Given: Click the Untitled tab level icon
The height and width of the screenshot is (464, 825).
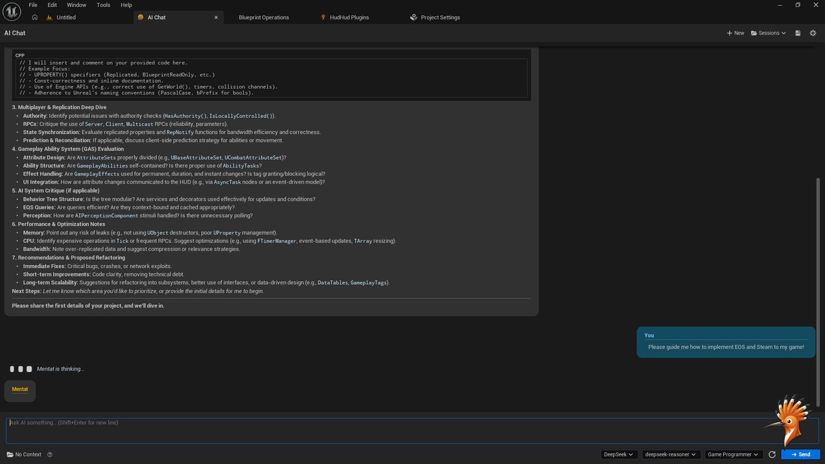Looking at the screenshot, I should 49,17.
